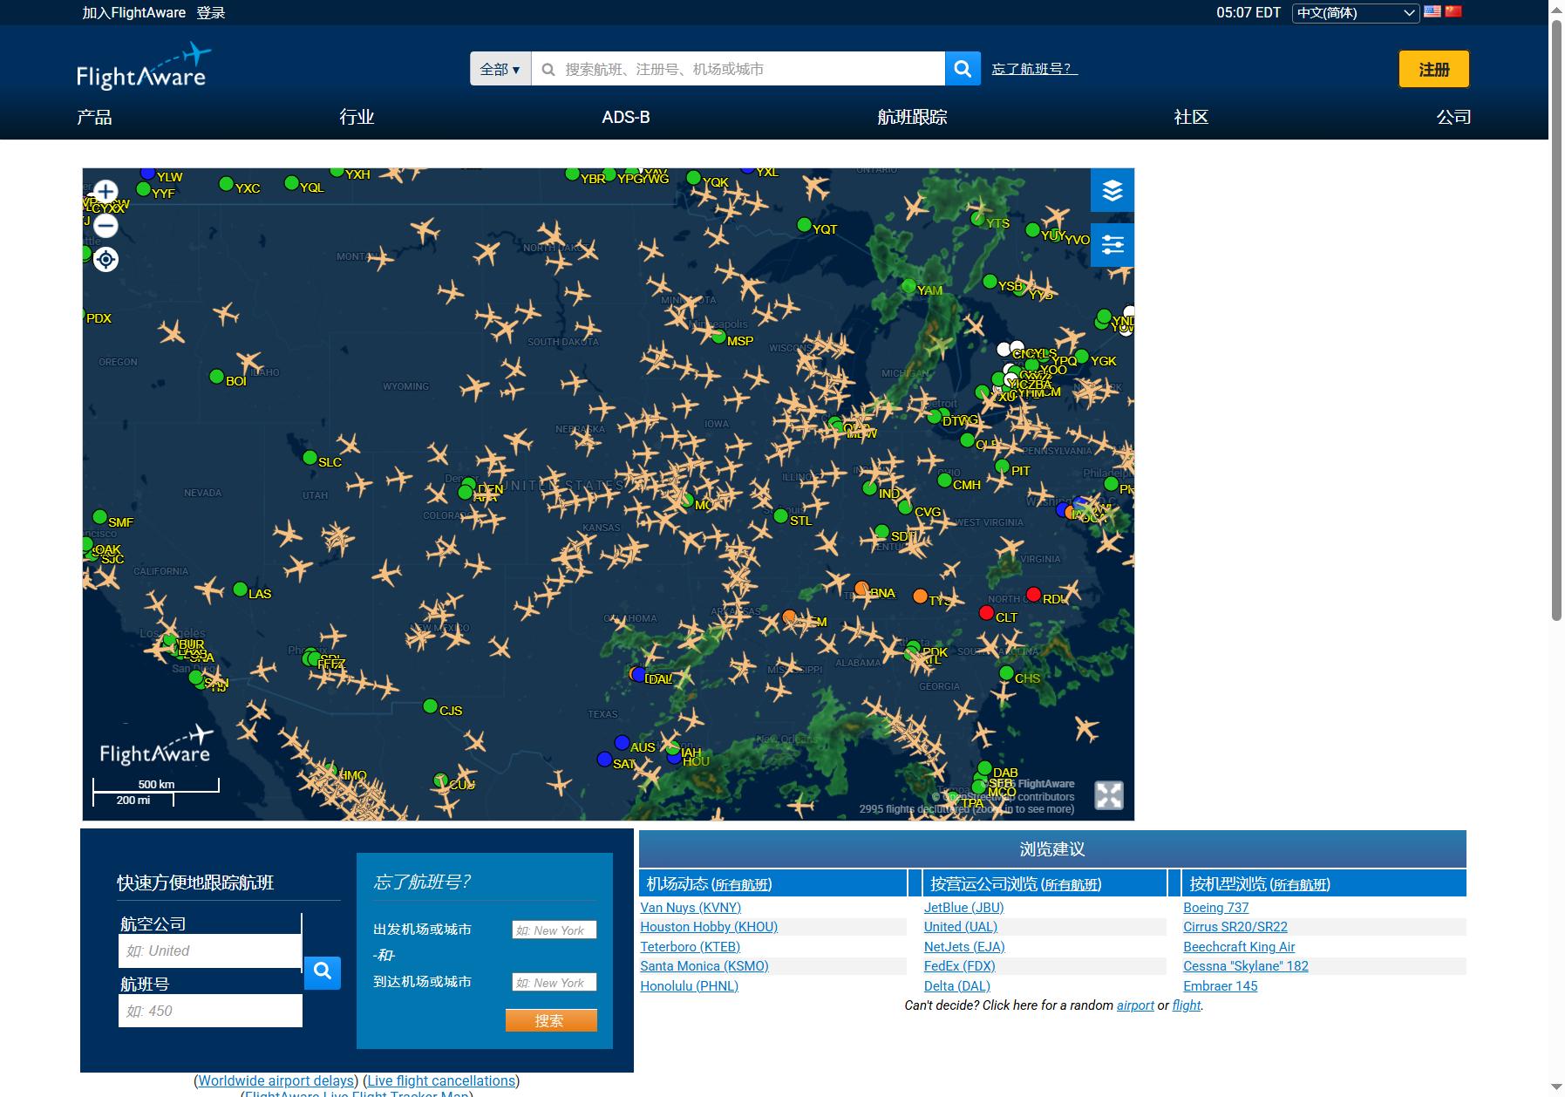Image resolution: width=1565 pixels, height=1097 pixels.
Task: Click the MSP airport marker on map
Action: [718, 337]
